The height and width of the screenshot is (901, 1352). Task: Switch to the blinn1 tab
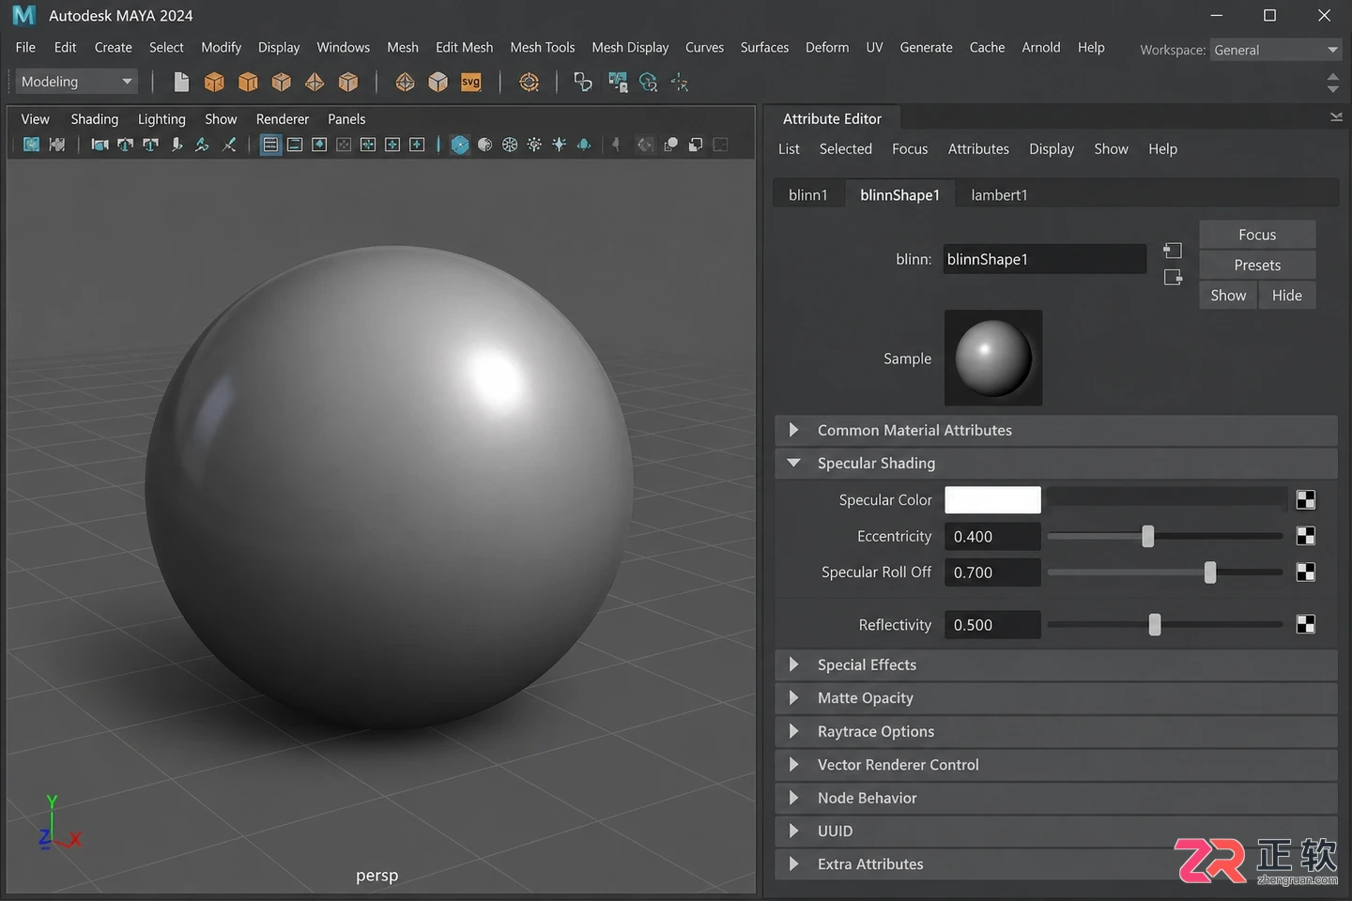tap(808, 195)
